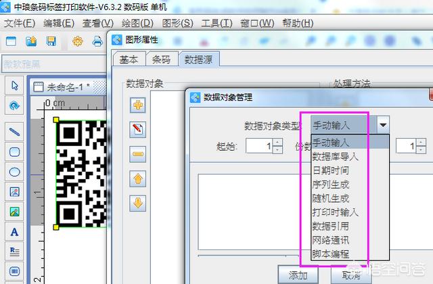Select the QR code on the canvas

click(x=81, y=174)
